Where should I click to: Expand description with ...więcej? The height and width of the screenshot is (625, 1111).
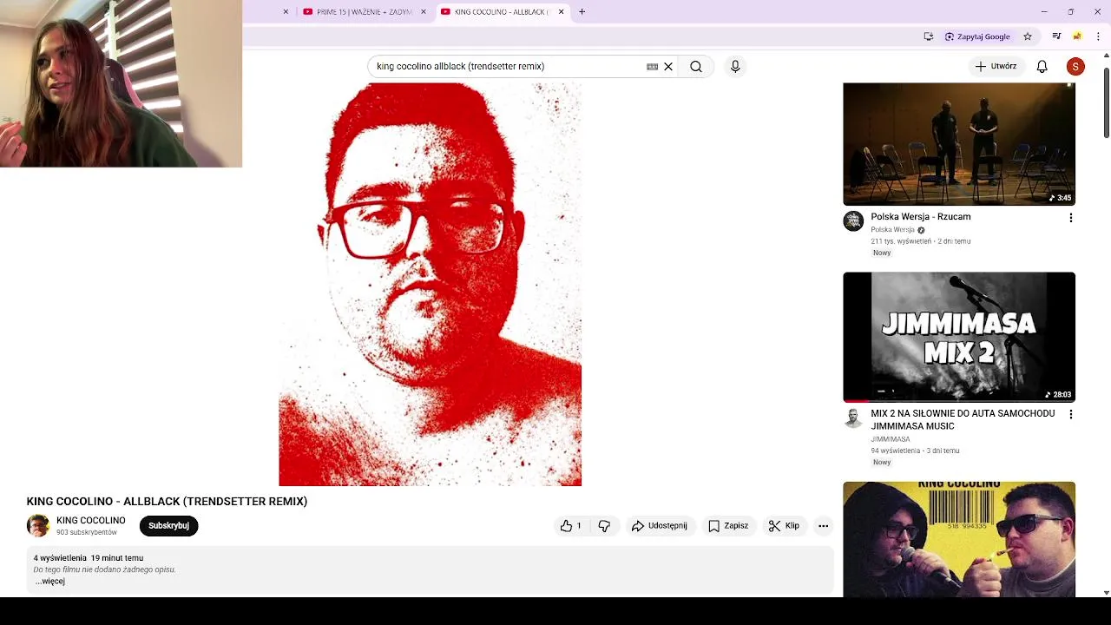(50, 582)
